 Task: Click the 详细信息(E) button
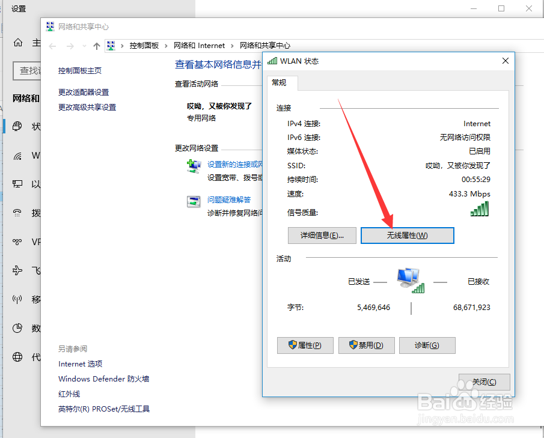click(322, 235)
